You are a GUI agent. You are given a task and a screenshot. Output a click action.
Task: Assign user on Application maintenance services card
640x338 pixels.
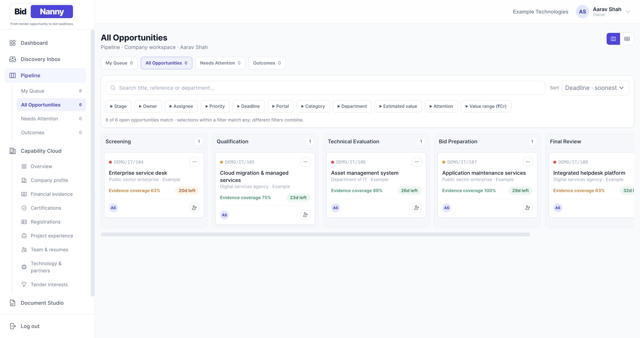pyautogui.click(x=528, y=208)
